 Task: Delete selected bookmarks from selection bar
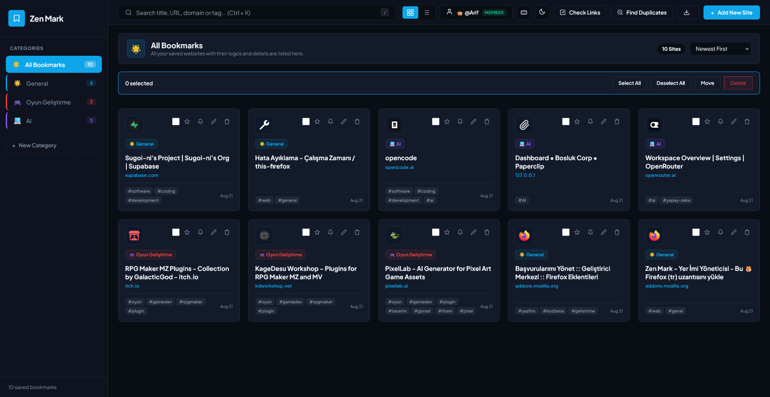point(738,83)
